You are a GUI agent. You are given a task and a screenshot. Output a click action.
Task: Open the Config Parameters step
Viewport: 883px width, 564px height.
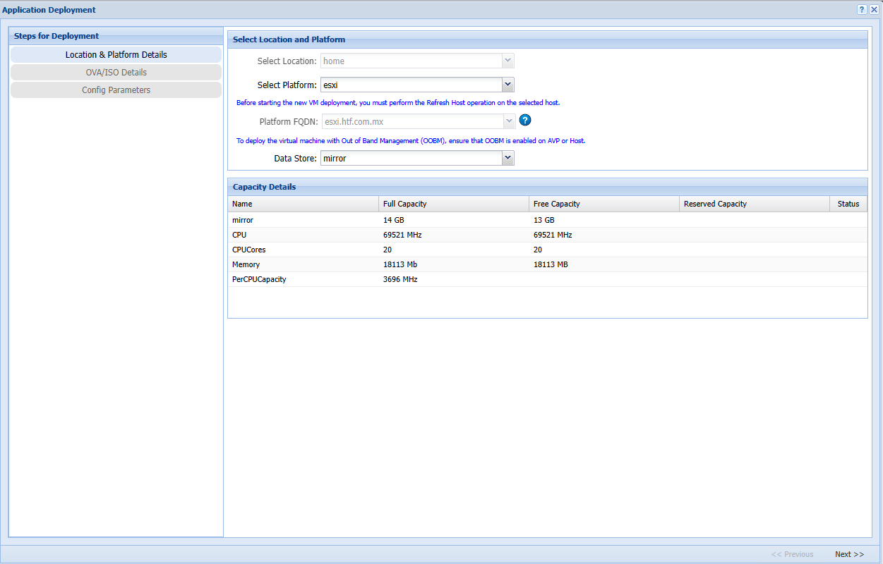tap(116, 90)
